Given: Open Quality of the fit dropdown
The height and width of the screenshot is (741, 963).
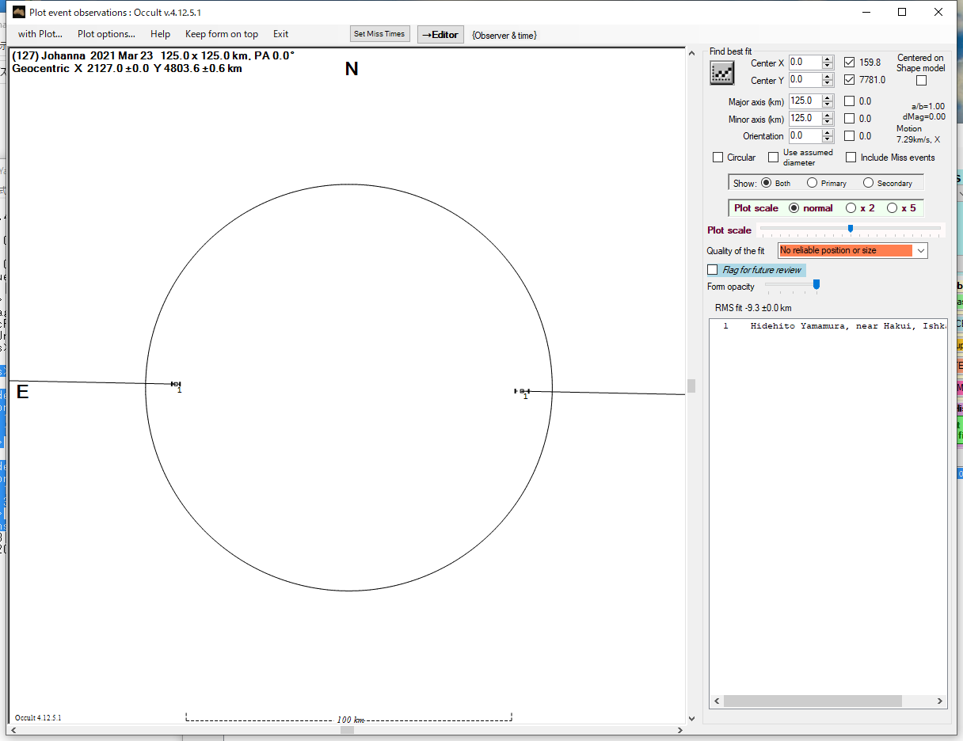Looking at the screenshot, I should click(921, 251).
